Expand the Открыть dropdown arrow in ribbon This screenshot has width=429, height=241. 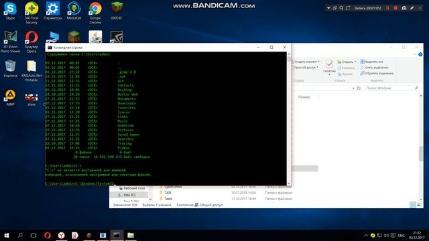point(355,62)
